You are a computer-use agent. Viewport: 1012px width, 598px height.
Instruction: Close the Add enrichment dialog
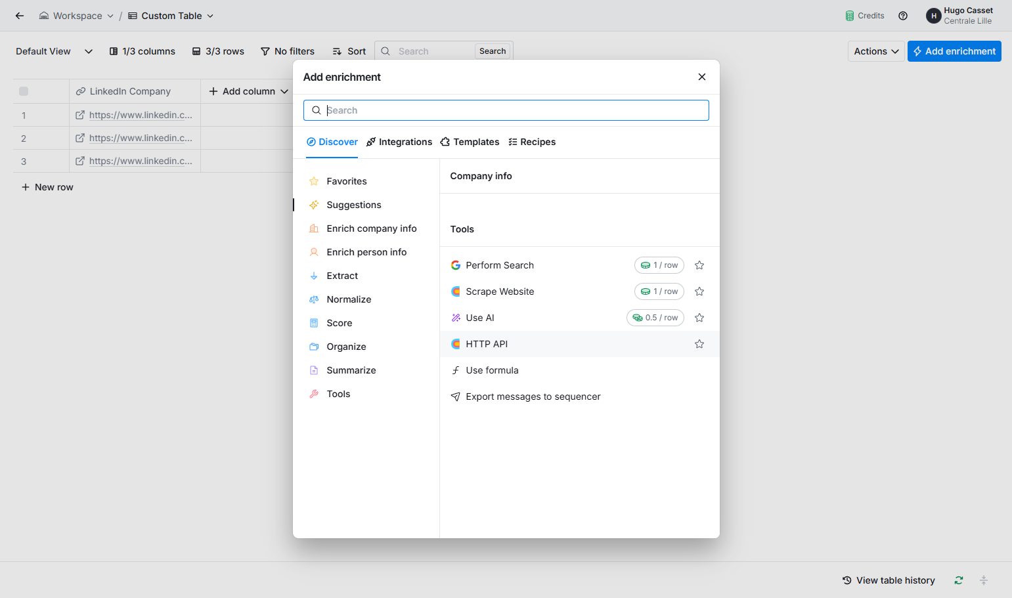tap(702, 77)
